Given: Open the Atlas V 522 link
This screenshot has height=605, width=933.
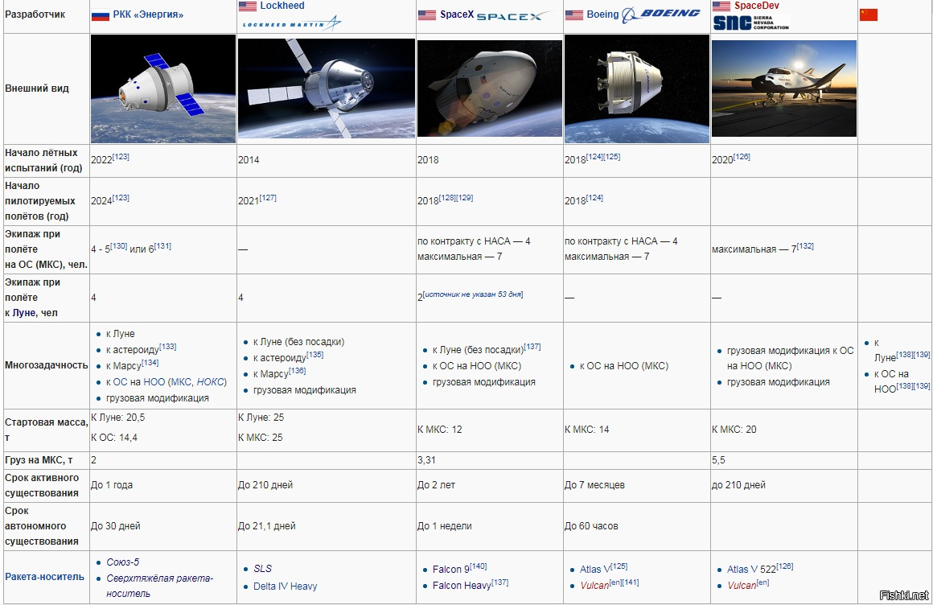Looking at the screenshot, I should [751, 570].
